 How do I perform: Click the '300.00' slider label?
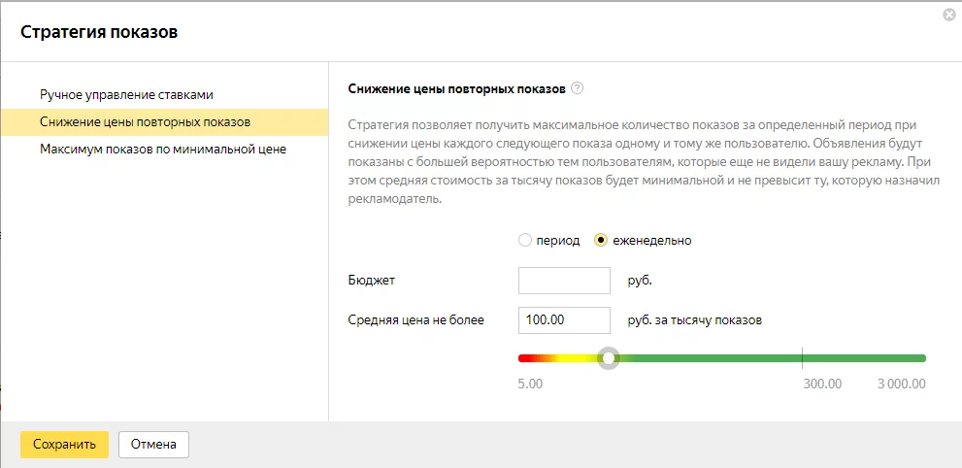[x=823, y=384]
